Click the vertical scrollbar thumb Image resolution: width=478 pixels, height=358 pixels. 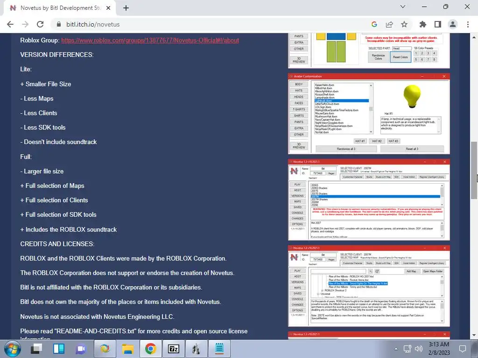(474, 170)
